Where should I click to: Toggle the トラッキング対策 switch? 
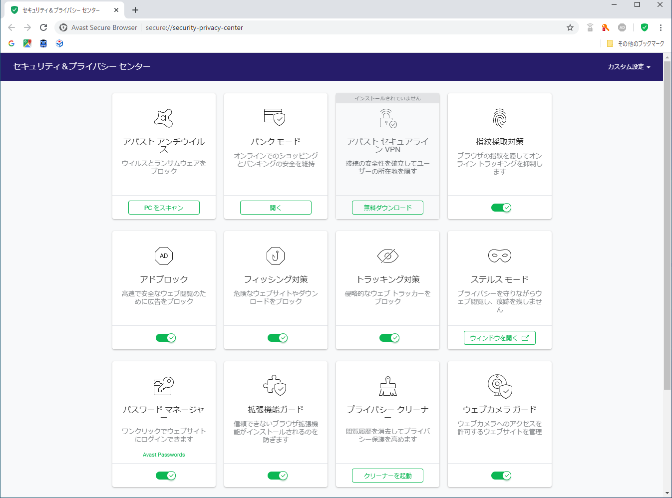pyautogui.click(x=389, y=338)
